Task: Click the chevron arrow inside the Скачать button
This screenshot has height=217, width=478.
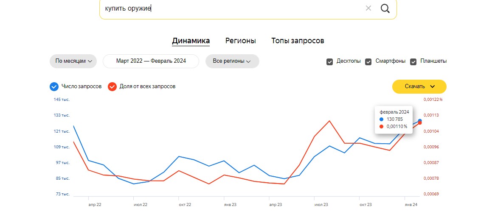Action: pos(432,86)
